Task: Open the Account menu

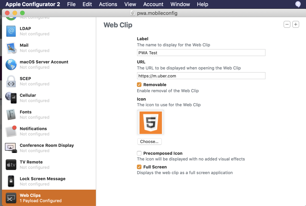Action: click(x=153, y=4)
